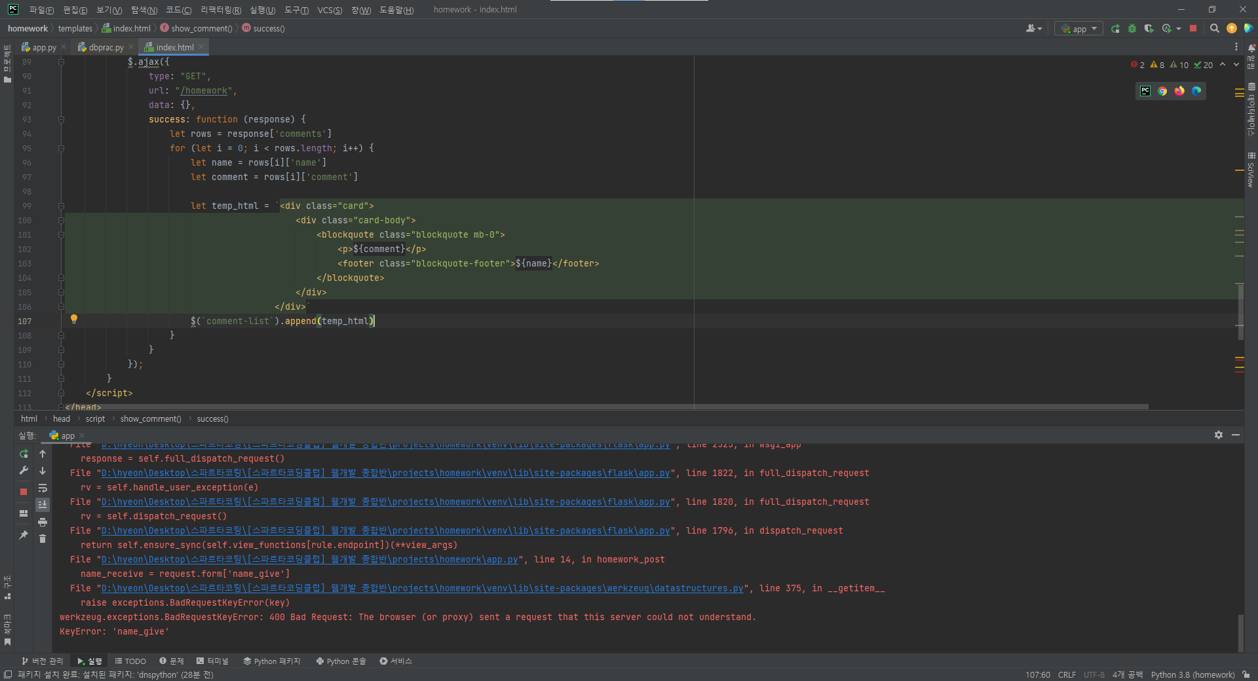
Task: Follow the /homework url link in code
Action: (204, 91)
